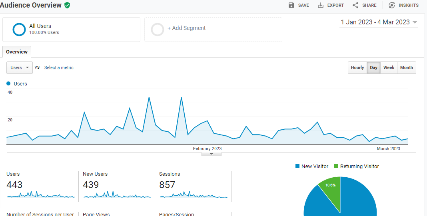Click the empty Add Segment circle
The image size is (427, 216).
(158, 30)
